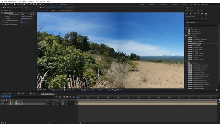Open the Effect menu
This screenshot has width=220, height=124.
(x=24, y=2)
